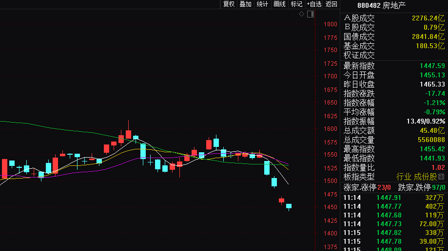Select the 11:15 tick row at 1447.82

pyautogui.click(x=394, y=233)
